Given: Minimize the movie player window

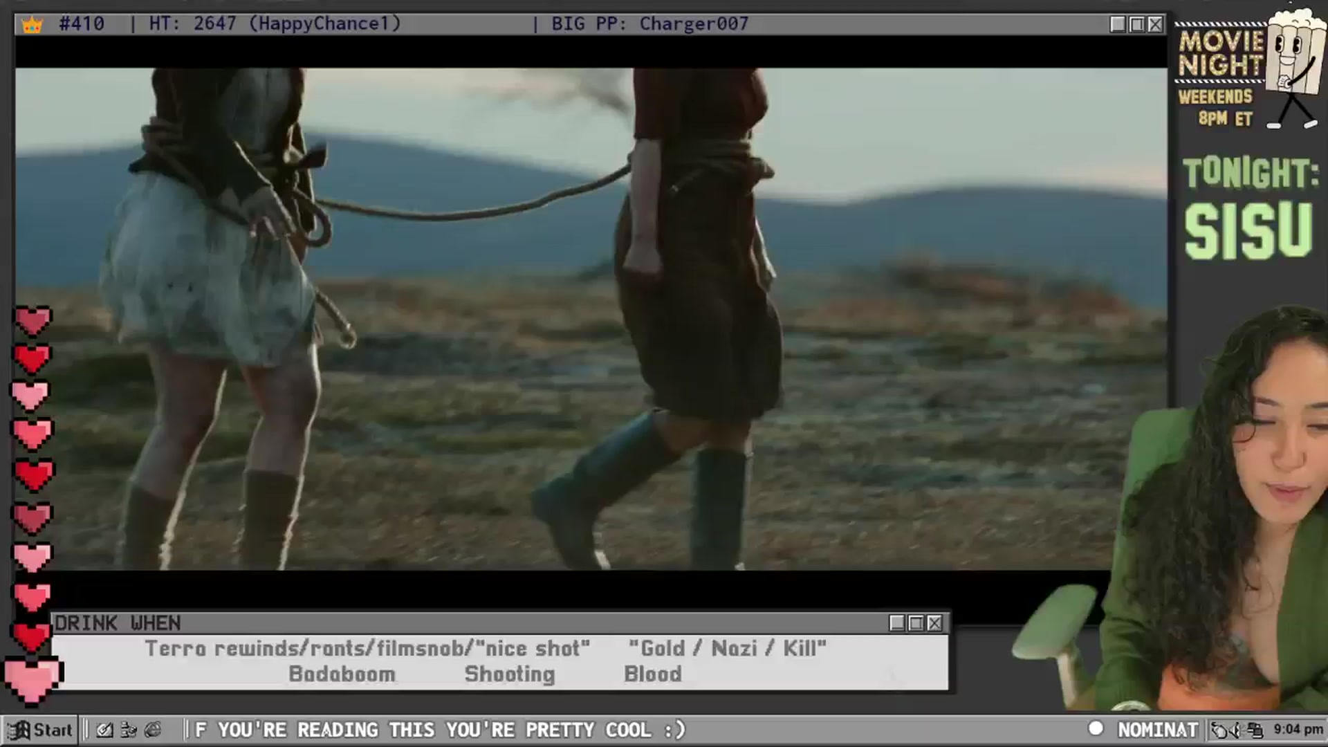Looking at the screenshot, I should 1118,24.
